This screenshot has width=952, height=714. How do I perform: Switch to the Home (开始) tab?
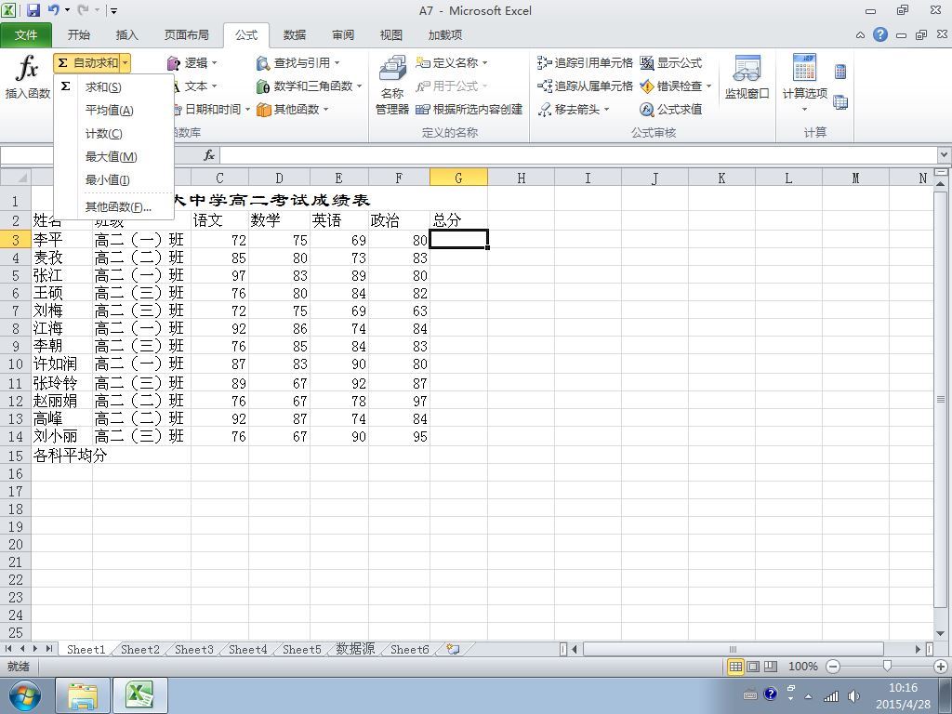pos(78,35)
